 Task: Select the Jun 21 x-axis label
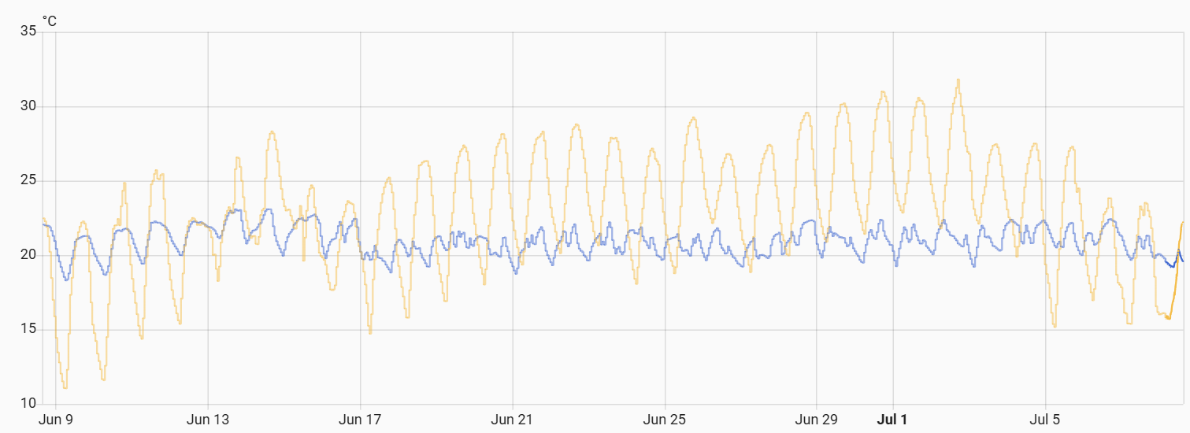click(513, 420)
